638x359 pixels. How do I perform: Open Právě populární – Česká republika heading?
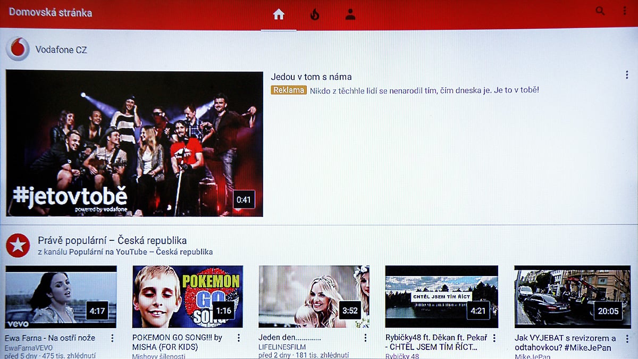(x=112, y=240)
